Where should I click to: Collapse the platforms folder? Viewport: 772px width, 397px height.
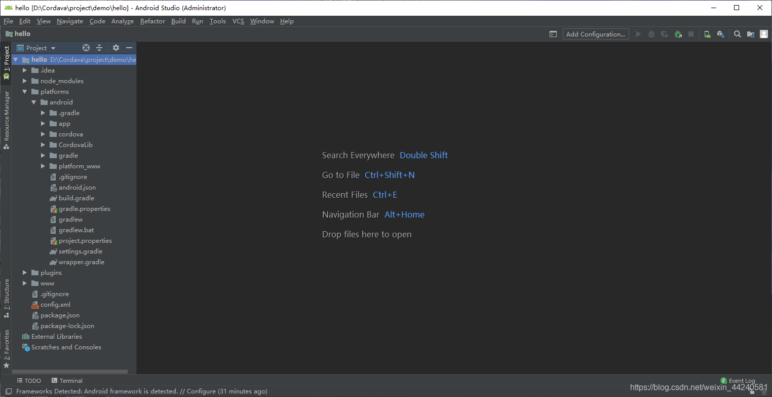[x=25, y=91]
